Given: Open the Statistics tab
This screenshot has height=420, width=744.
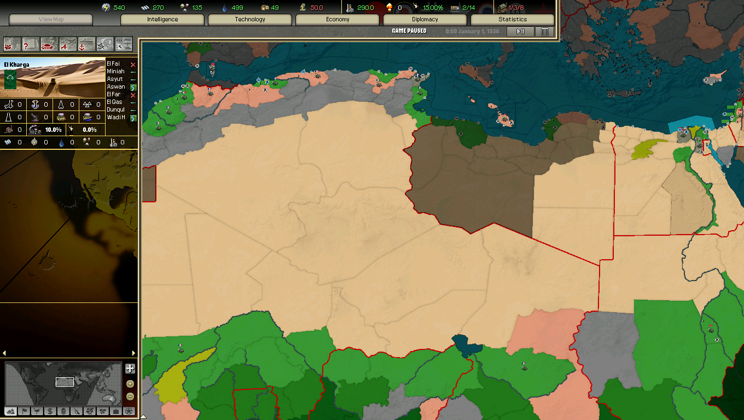Looking at the screenshot, I should 513,20.
